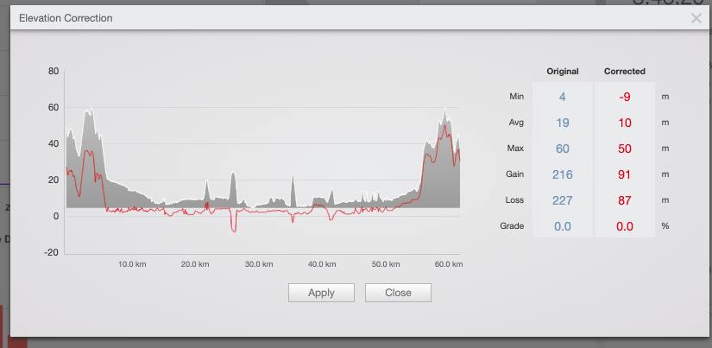
Task: Click the 60 elevation gridline label
Action: [54, 108]
